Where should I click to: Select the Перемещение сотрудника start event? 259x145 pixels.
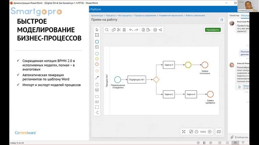(x=118, y=80)
